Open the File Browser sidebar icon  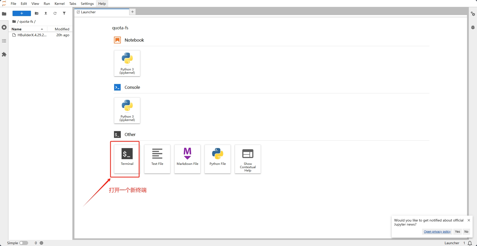click(4, 14)
